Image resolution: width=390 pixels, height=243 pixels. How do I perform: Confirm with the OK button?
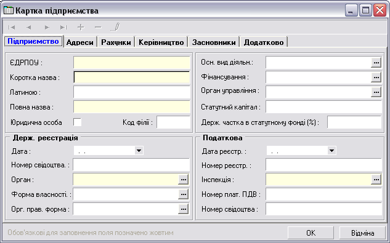(x=311, y=233)
